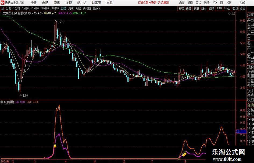Screen dimensions: 254x163
Task: Click the 游客 account label
Action: (x=243, y=3)
